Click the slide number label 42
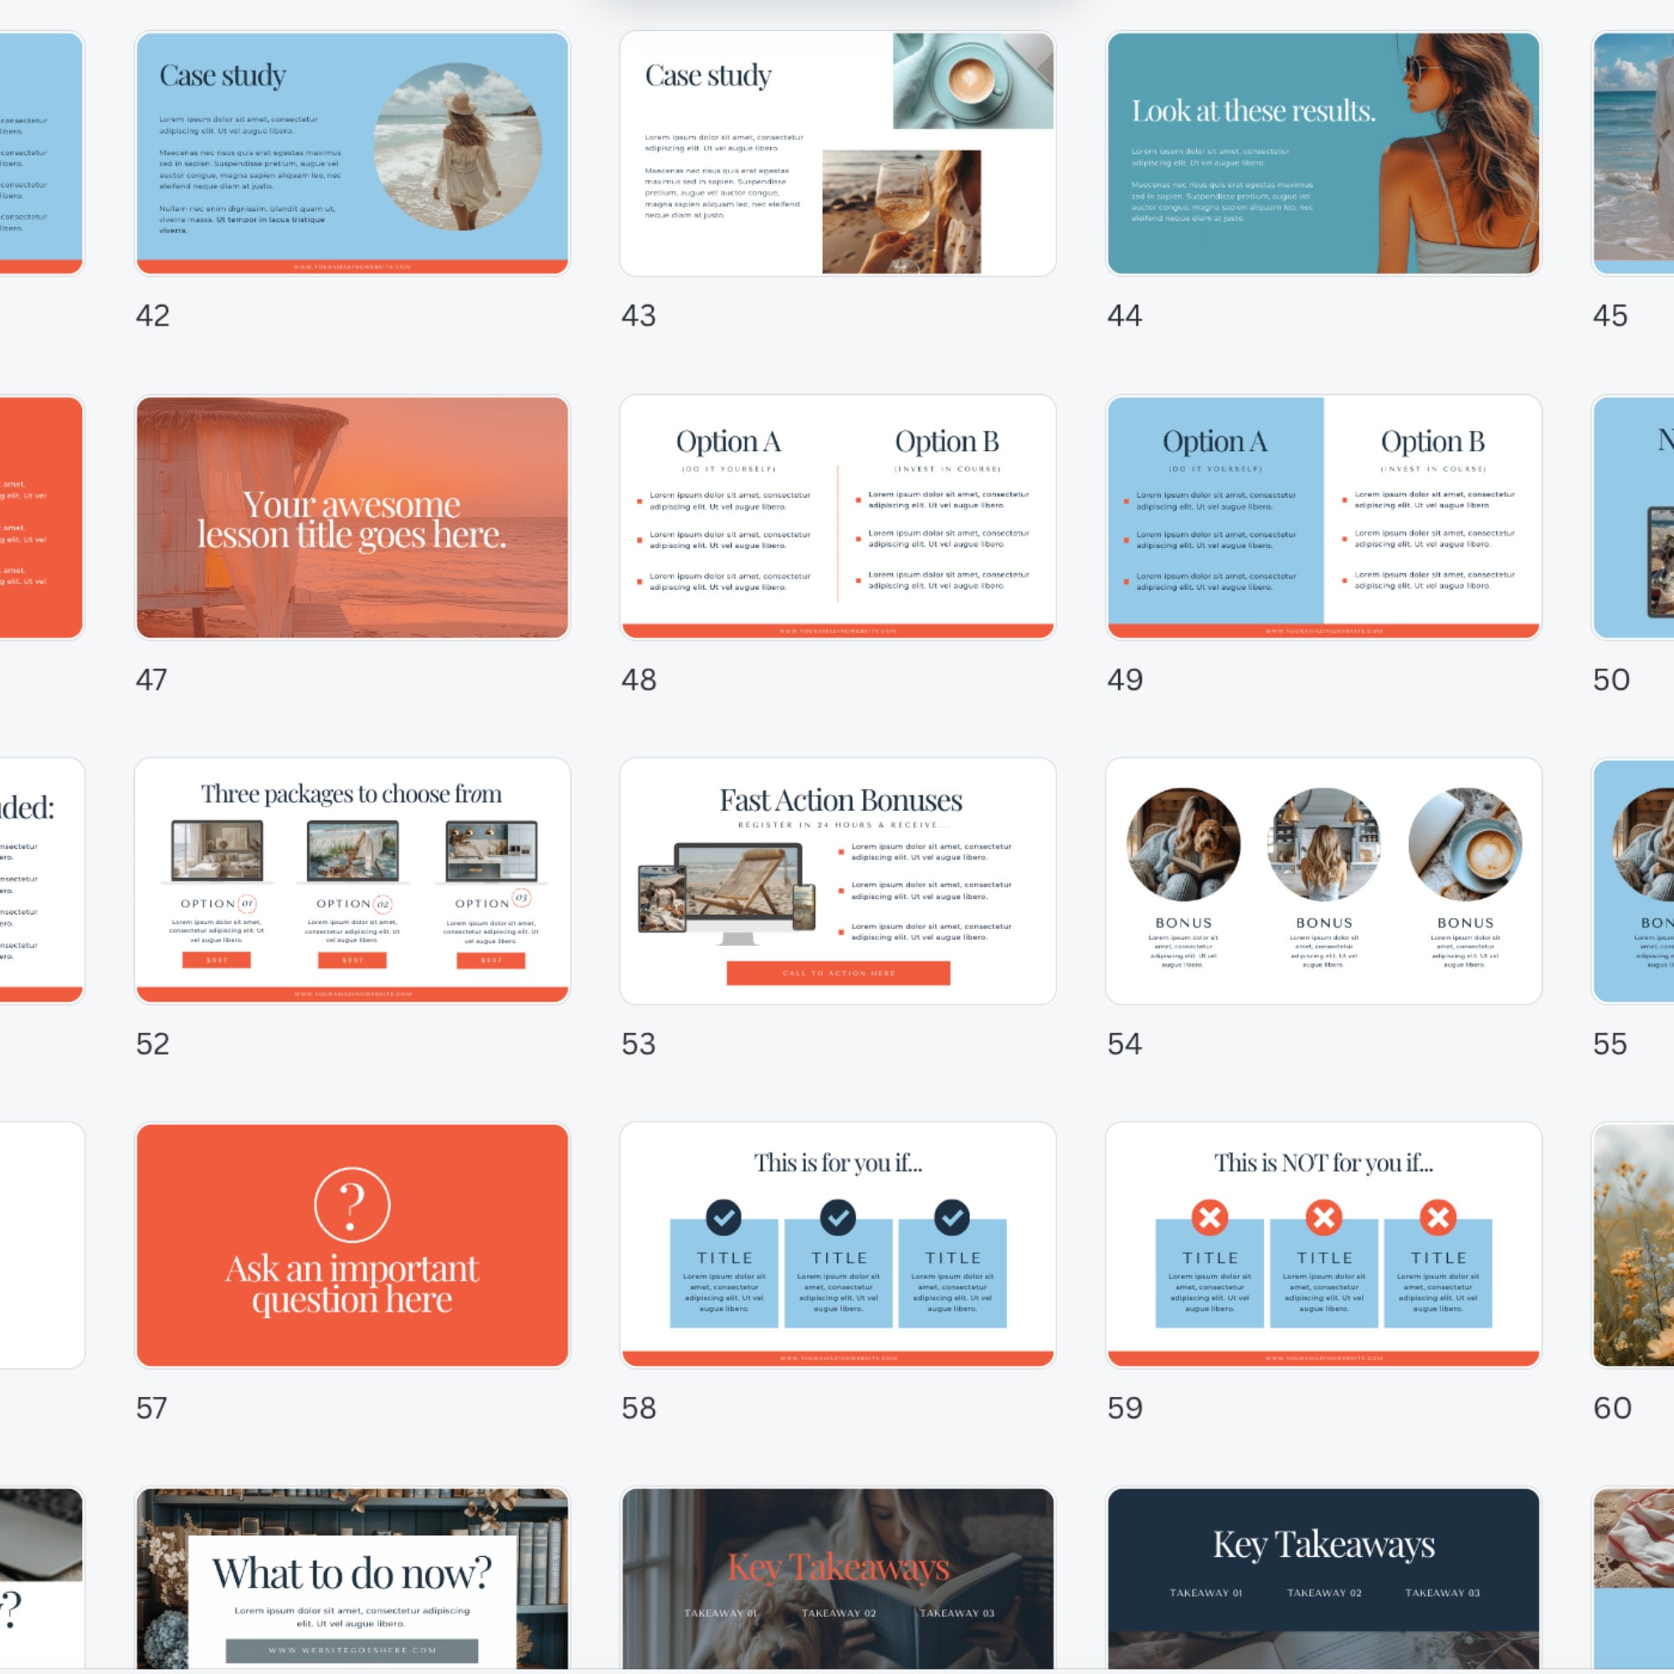1674x1674 pixels. click(x=152, y=316)
